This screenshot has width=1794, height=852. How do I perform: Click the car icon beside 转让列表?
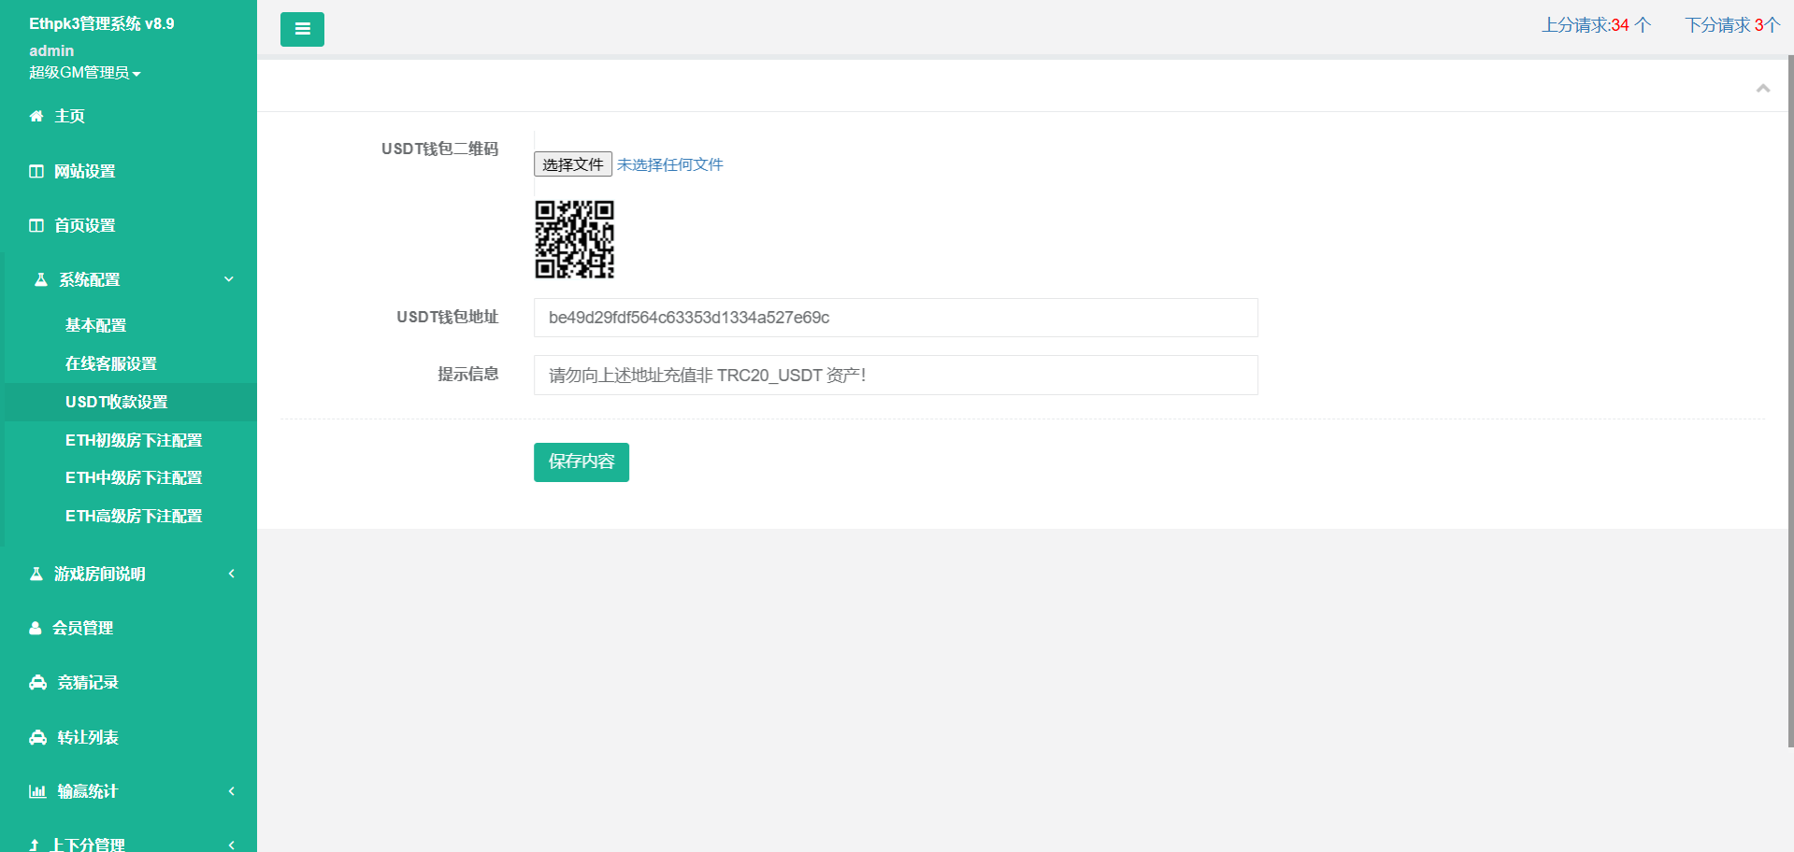[37, 737]
